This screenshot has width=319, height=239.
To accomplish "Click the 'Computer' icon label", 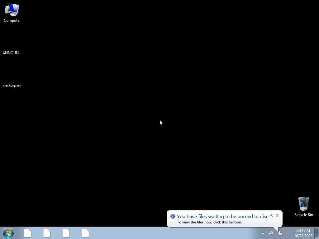I will point(12,21).
